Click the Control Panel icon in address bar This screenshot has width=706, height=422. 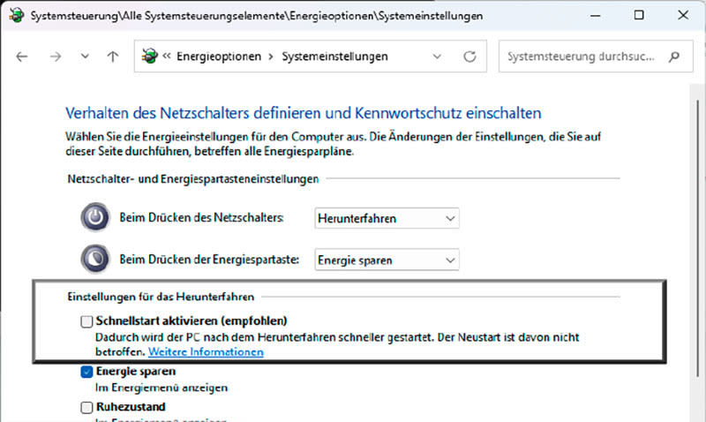tap(150, 57)
